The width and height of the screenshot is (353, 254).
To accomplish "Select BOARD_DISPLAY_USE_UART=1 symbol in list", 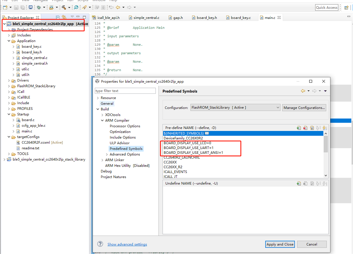I will pos(188,148).
